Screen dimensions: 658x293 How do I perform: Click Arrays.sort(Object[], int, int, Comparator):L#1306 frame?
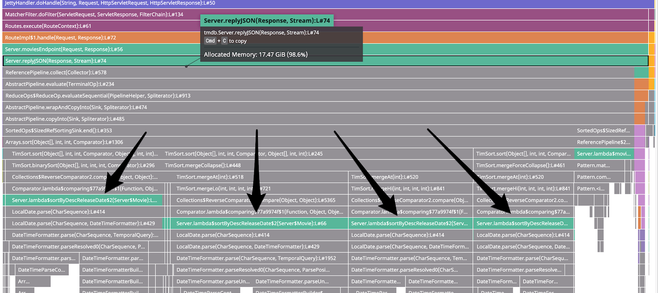288,142
